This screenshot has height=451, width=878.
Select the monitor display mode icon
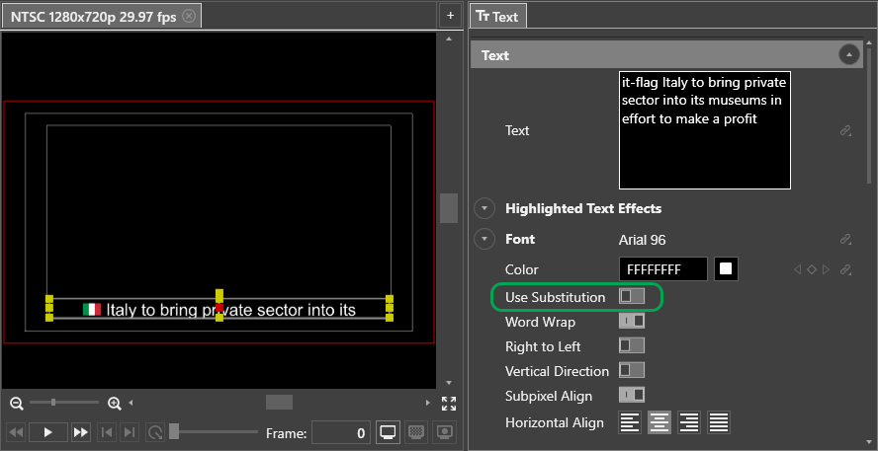[x=389, y=432]
